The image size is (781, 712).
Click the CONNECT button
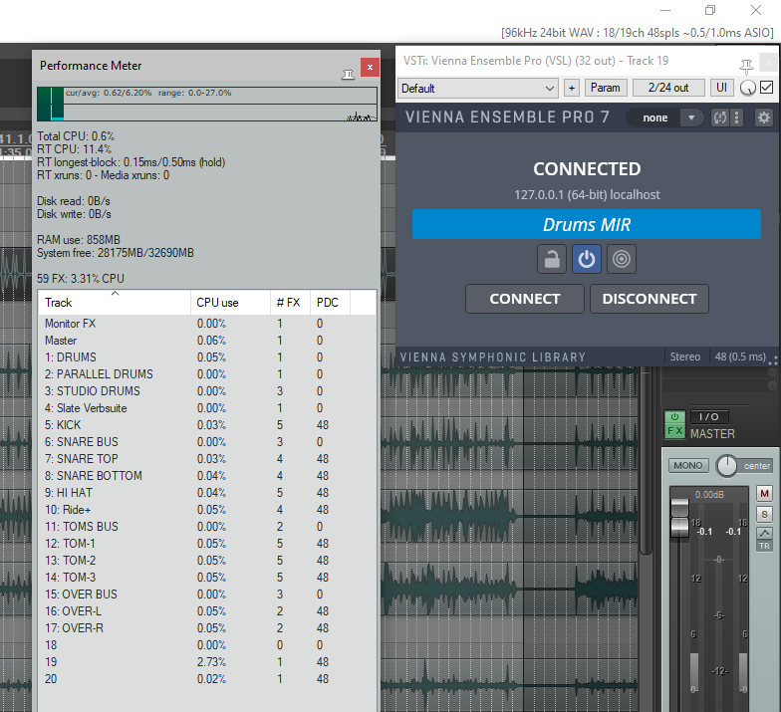click(524, 299)
